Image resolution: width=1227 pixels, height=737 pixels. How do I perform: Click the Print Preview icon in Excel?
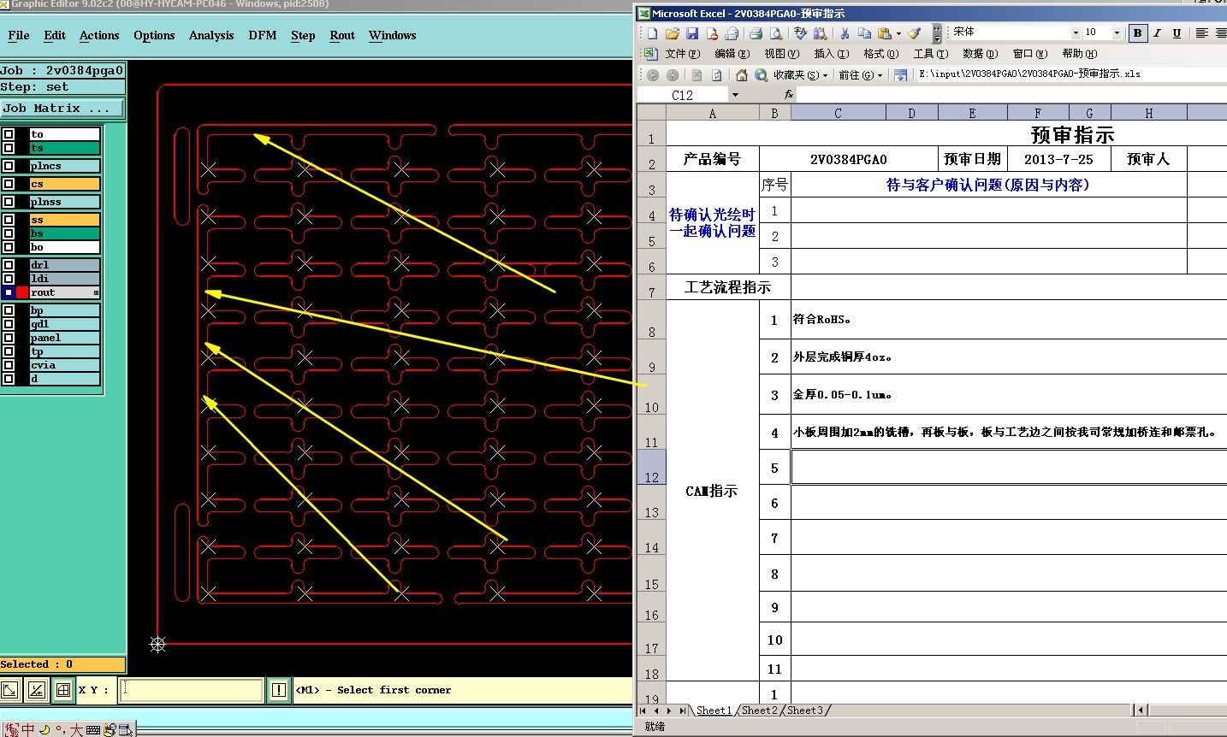point(775,33)
